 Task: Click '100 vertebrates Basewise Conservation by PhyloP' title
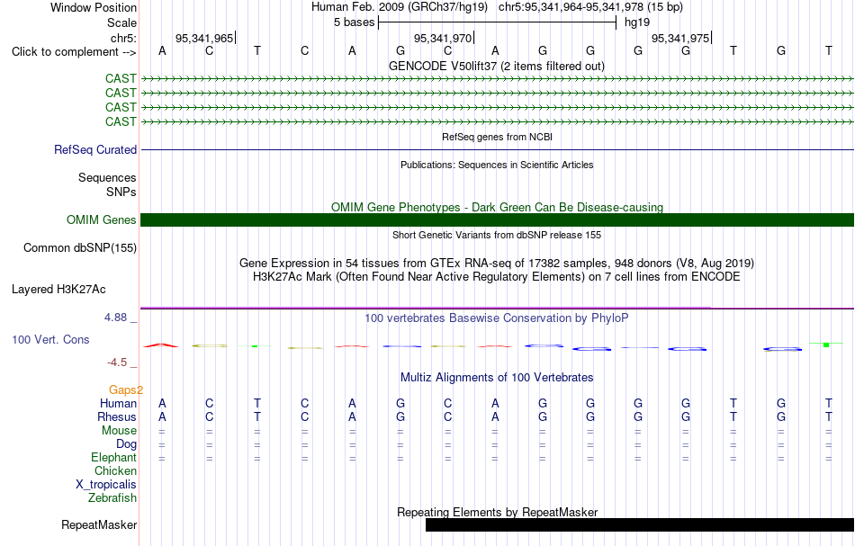click(497, 318)
